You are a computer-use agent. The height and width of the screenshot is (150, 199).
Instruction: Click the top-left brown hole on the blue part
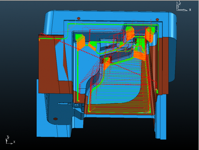(79, 18)
